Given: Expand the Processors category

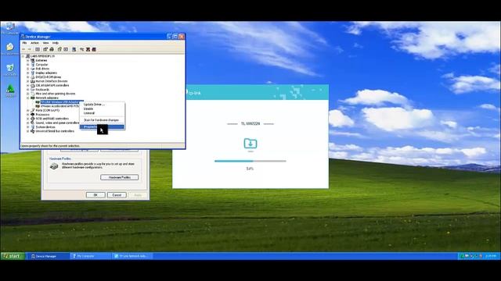Looking at the screenshot, I should coord(28,115).
